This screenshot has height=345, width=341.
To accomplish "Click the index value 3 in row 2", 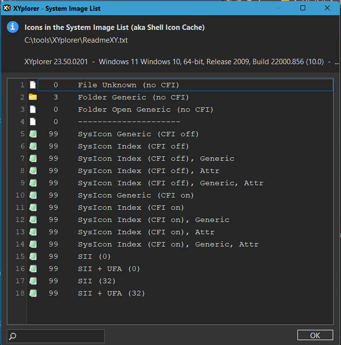I will click(x=56, y=97).
